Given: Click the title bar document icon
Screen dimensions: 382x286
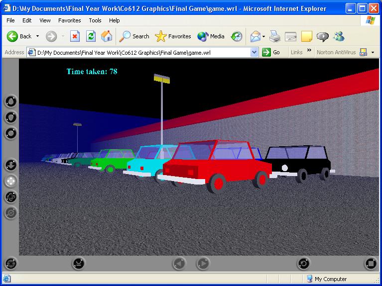Looking at the screenshot, I should pyautogui.click(x=6, y=8).
